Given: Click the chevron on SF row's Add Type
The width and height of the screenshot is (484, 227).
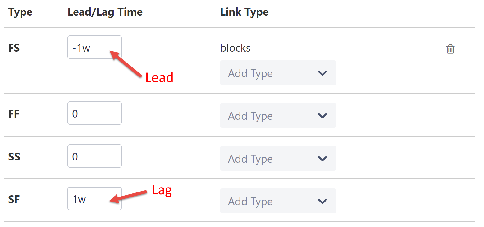Looking at the screenshot, I should point(322,201).
